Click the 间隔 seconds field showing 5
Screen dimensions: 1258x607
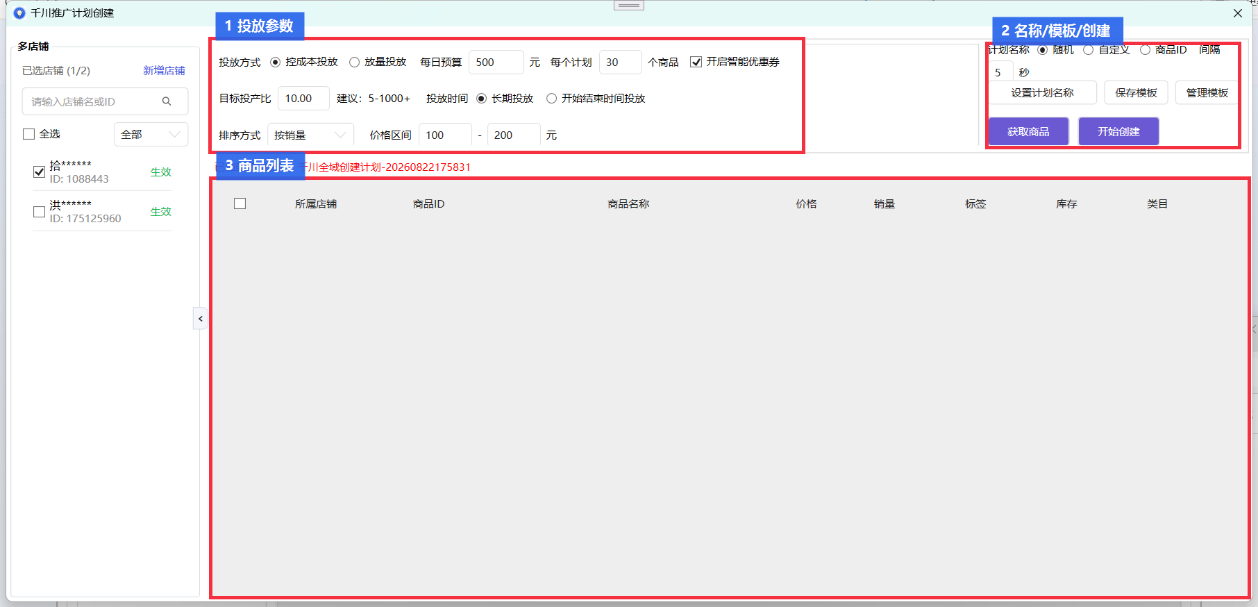pos(1001,72)
